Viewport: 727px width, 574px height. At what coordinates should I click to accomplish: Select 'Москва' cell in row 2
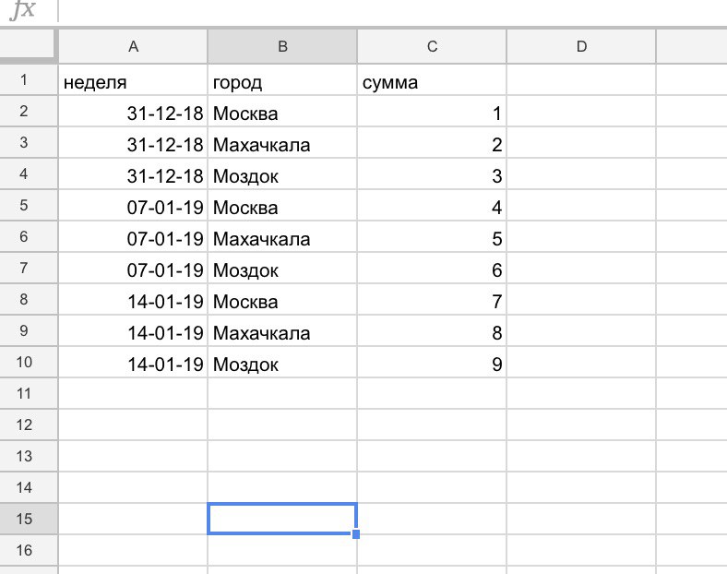click(282, 112)
